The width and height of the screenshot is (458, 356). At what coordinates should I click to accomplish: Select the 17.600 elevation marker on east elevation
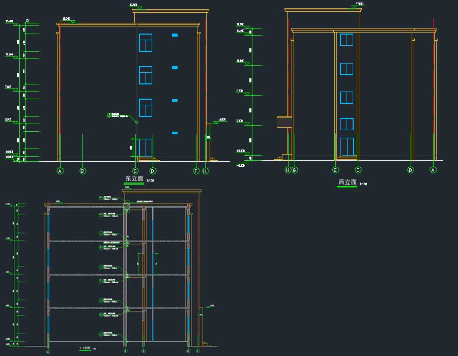(x=134, y=5)
